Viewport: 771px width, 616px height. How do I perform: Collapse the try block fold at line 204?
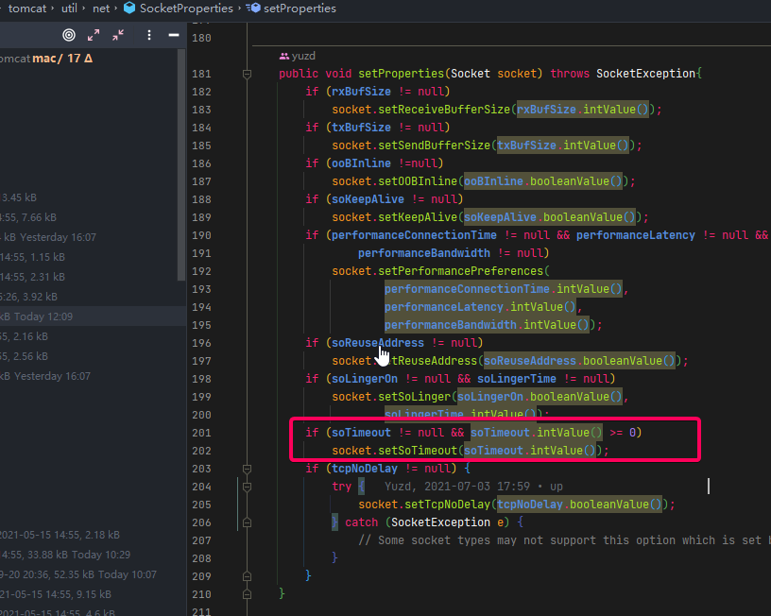(247, 487)
